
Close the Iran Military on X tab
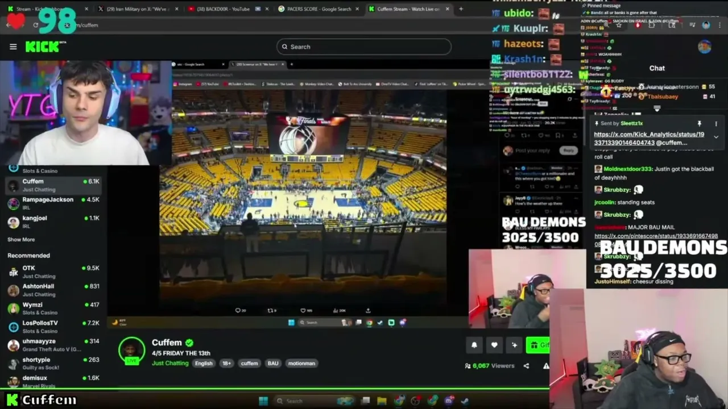(177, 9)
